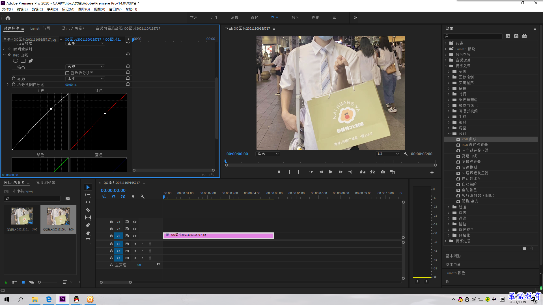Create new custom bin in Effects panel
The width and height of the screenshot is (543, 305).
(x=524, y=249)
